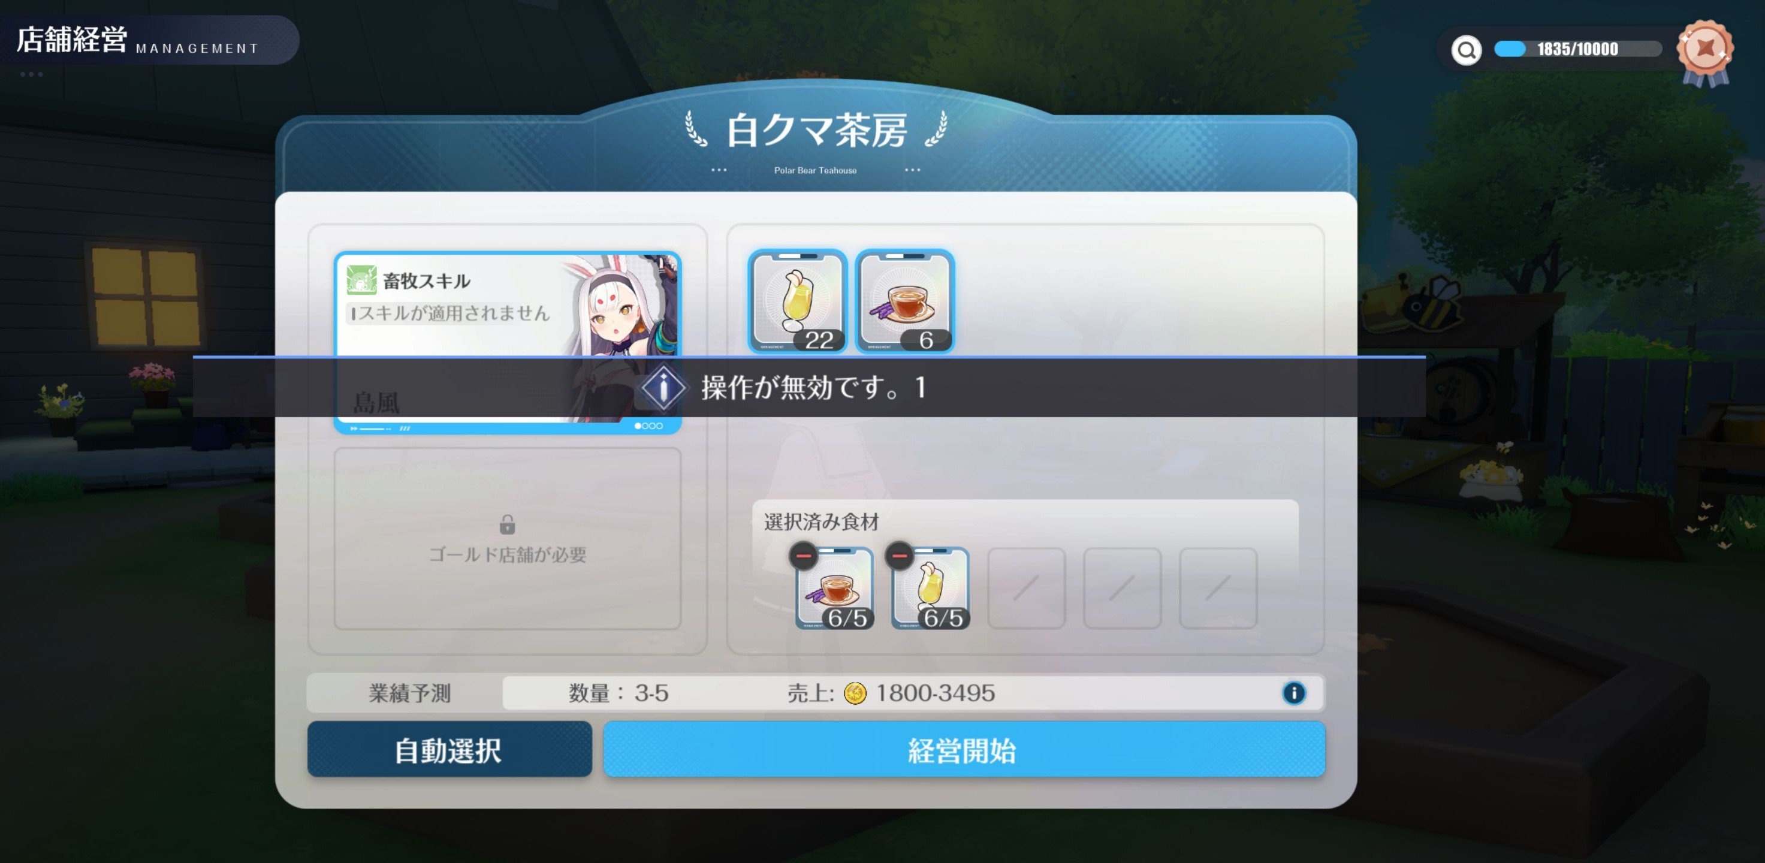1765x863 pixels.
Task: Select the tea cup ingredient item (6)
Action: [x=905, y=302]
